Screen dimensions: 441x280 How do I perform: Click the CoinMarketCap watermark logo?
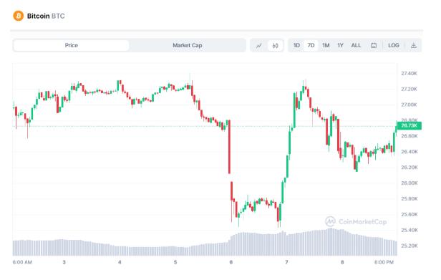coord(356,222)
